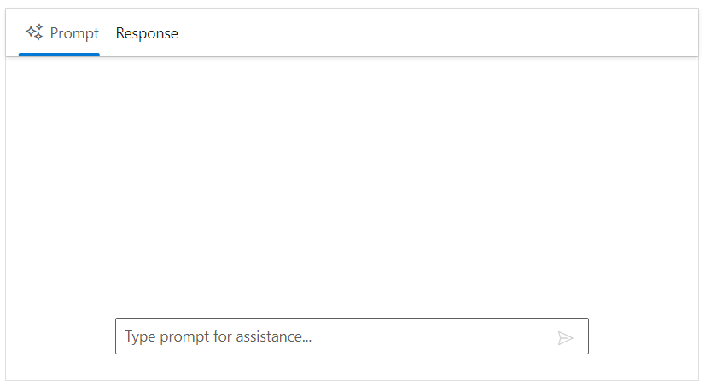Viewport: 705px width, 386px height.
Task: Click the "Prompt" tab label text
Action: point(74,33)
